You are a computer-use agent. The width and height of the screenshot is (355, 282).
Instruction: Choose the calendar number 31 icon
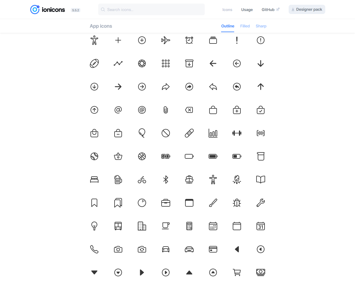pos(261,226)
